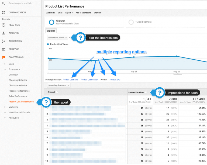Click the Audience person icon
Screen dimensions: 207x165
click(x=4, y=33)
